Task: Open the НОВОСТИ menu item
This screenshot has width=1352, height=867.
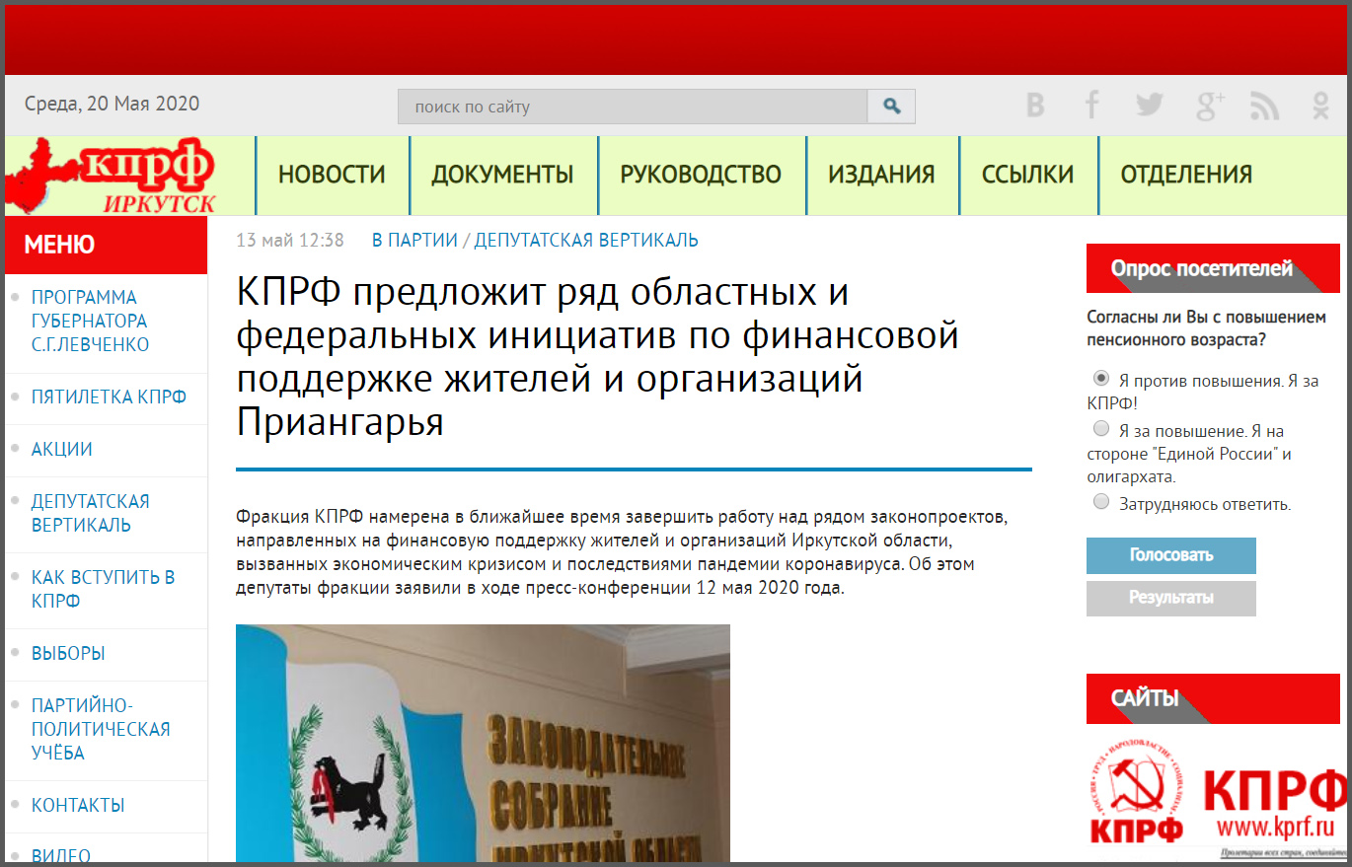Action: 332,176
